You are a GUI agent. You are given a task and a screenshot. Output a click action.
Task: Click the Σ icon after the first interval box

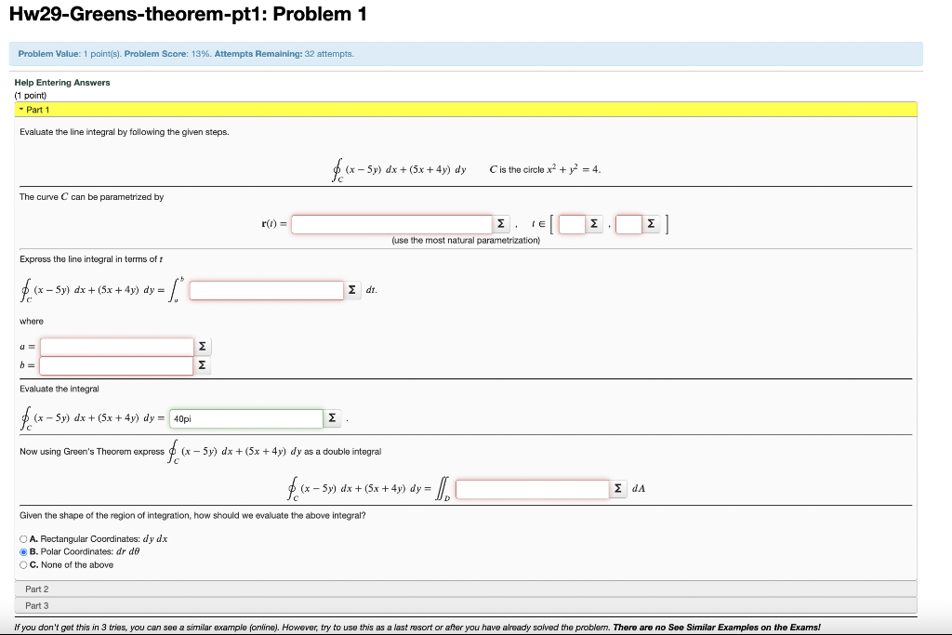pos(593,223)
